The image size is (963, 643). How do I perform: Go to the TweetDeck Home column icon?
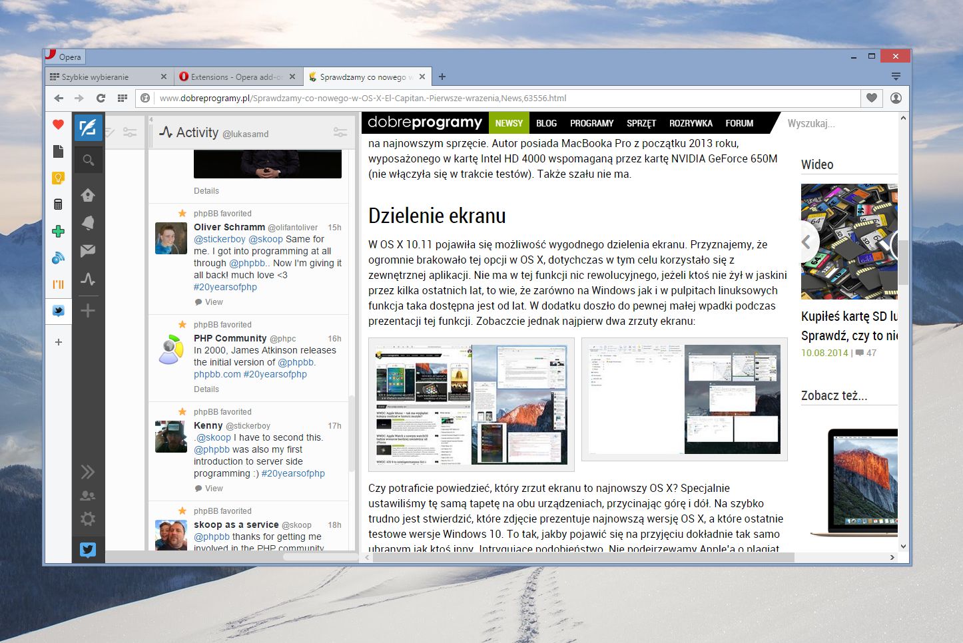[88, 195]
